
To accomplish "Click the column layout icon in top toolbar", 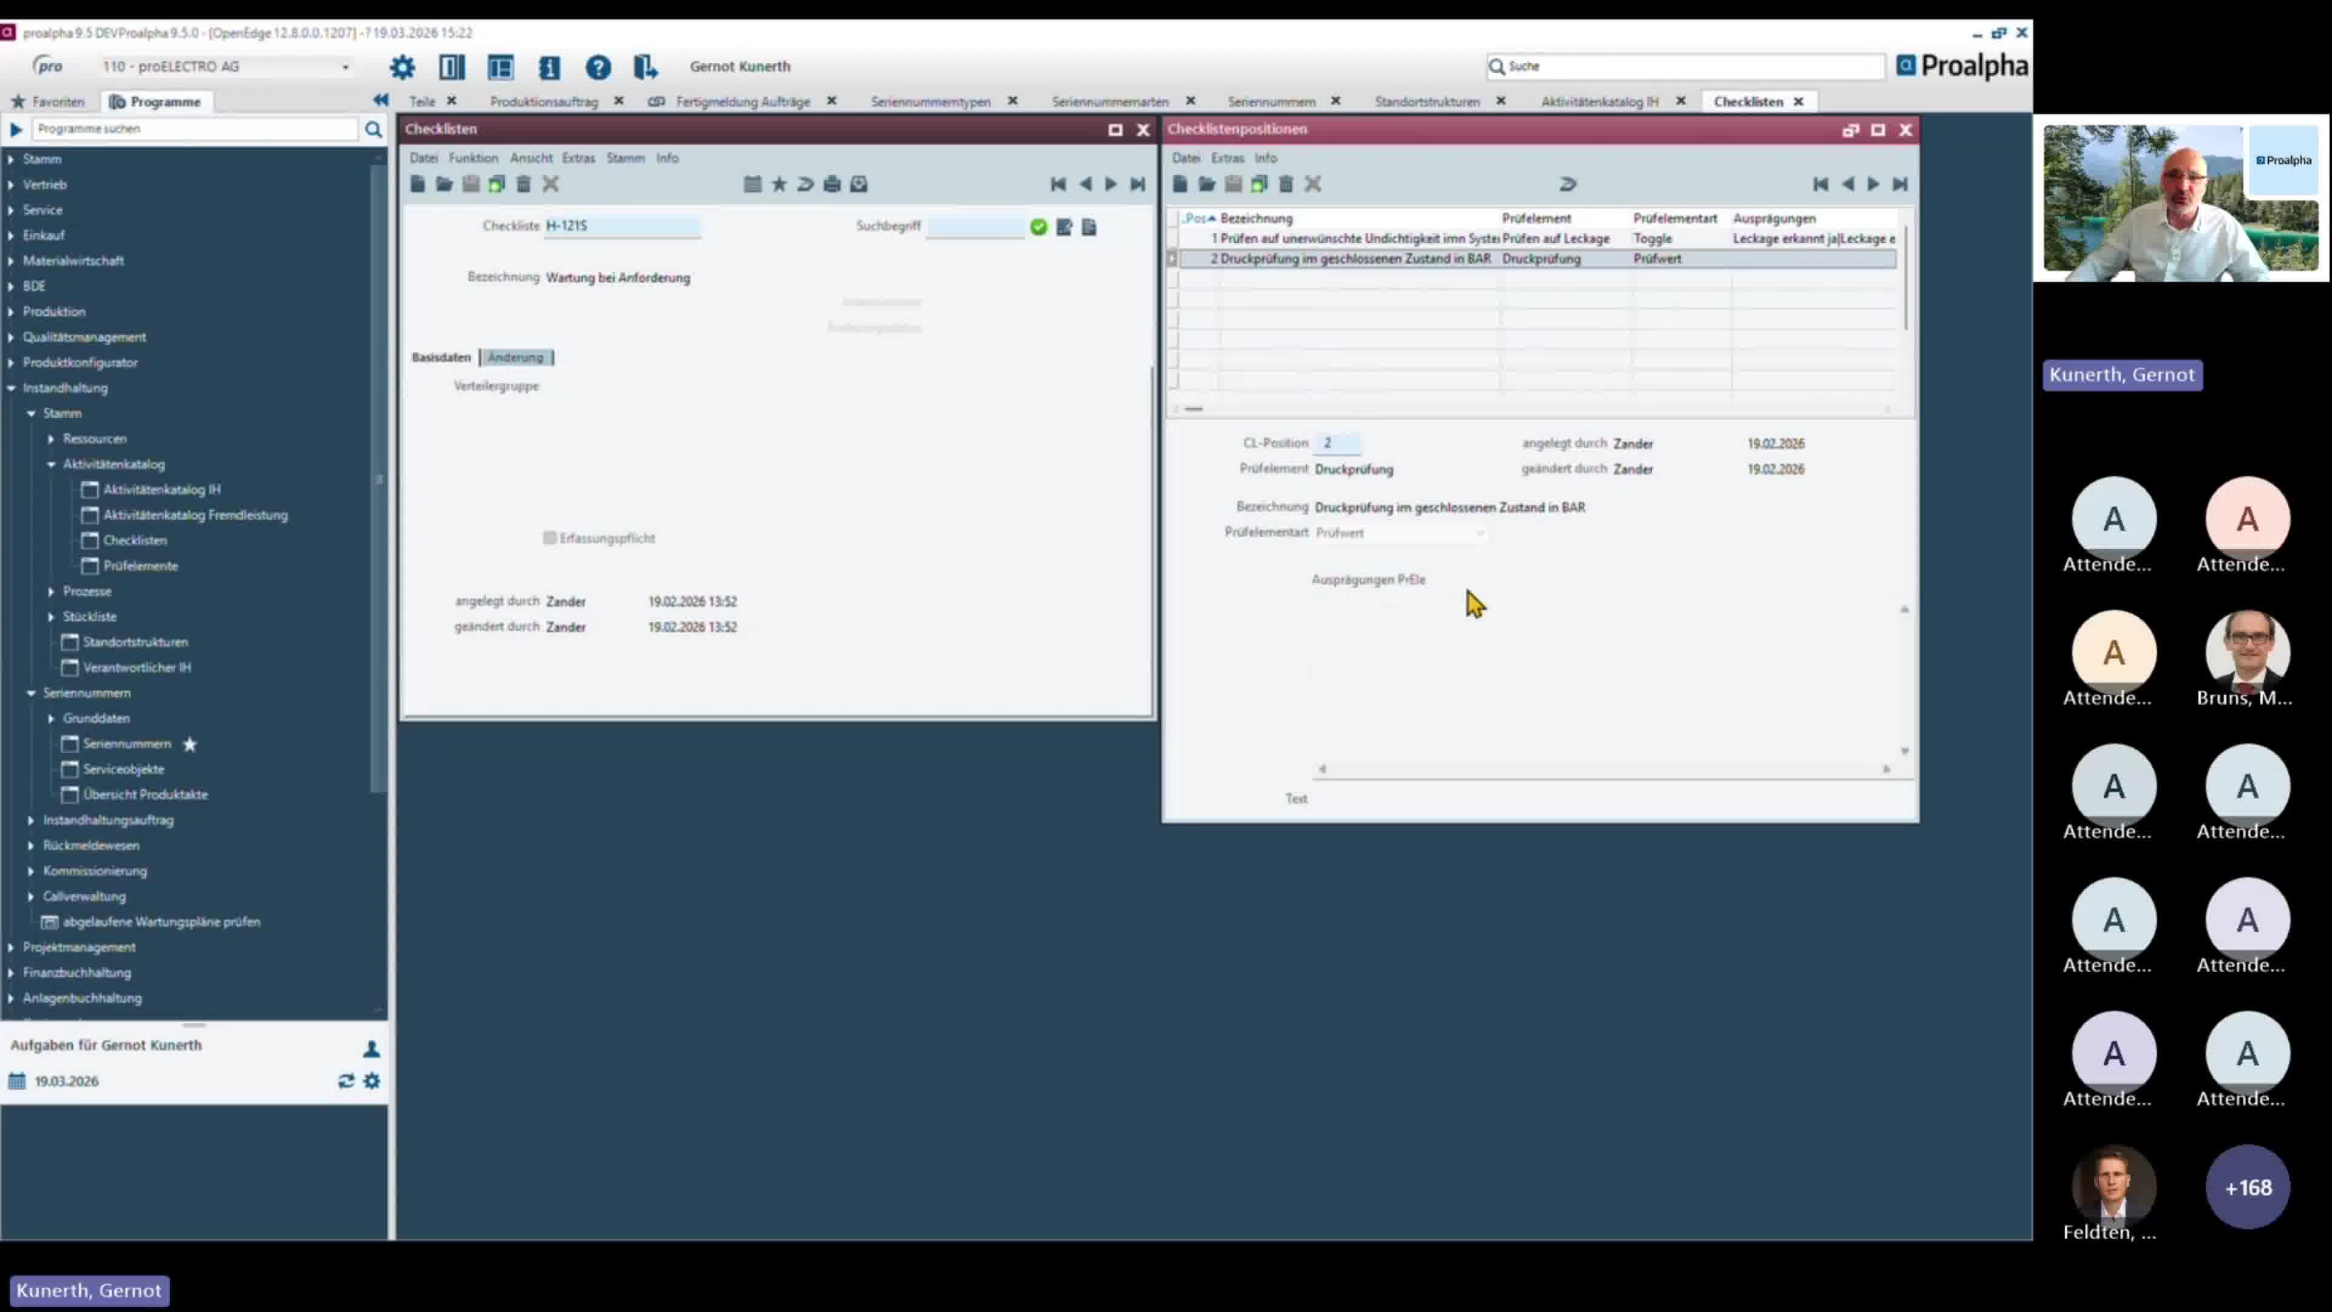I will (x=452, y=67).
